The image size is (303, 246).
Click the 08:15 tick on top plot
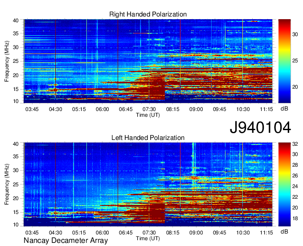click(x=172, y=109)
